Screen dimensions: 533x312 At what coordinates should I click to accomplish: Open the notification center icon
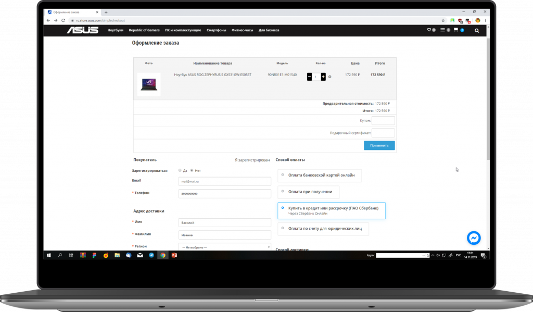[483, 256]
